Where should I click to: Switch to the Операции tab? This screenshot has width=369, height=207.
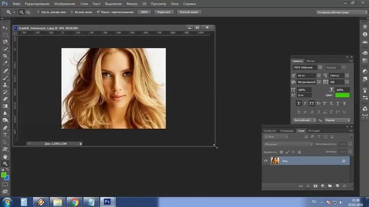point(287,131)
